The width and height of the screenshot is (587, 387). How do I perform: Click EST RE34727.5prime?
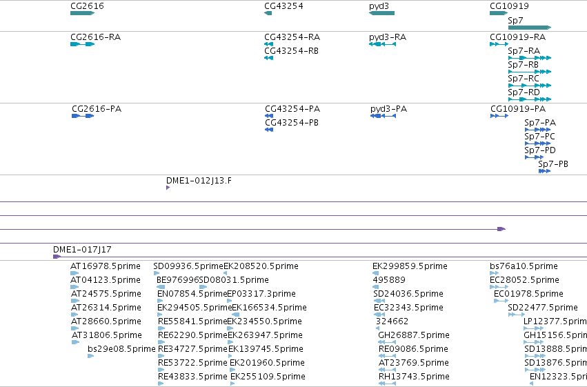click(x=161, y=356)
